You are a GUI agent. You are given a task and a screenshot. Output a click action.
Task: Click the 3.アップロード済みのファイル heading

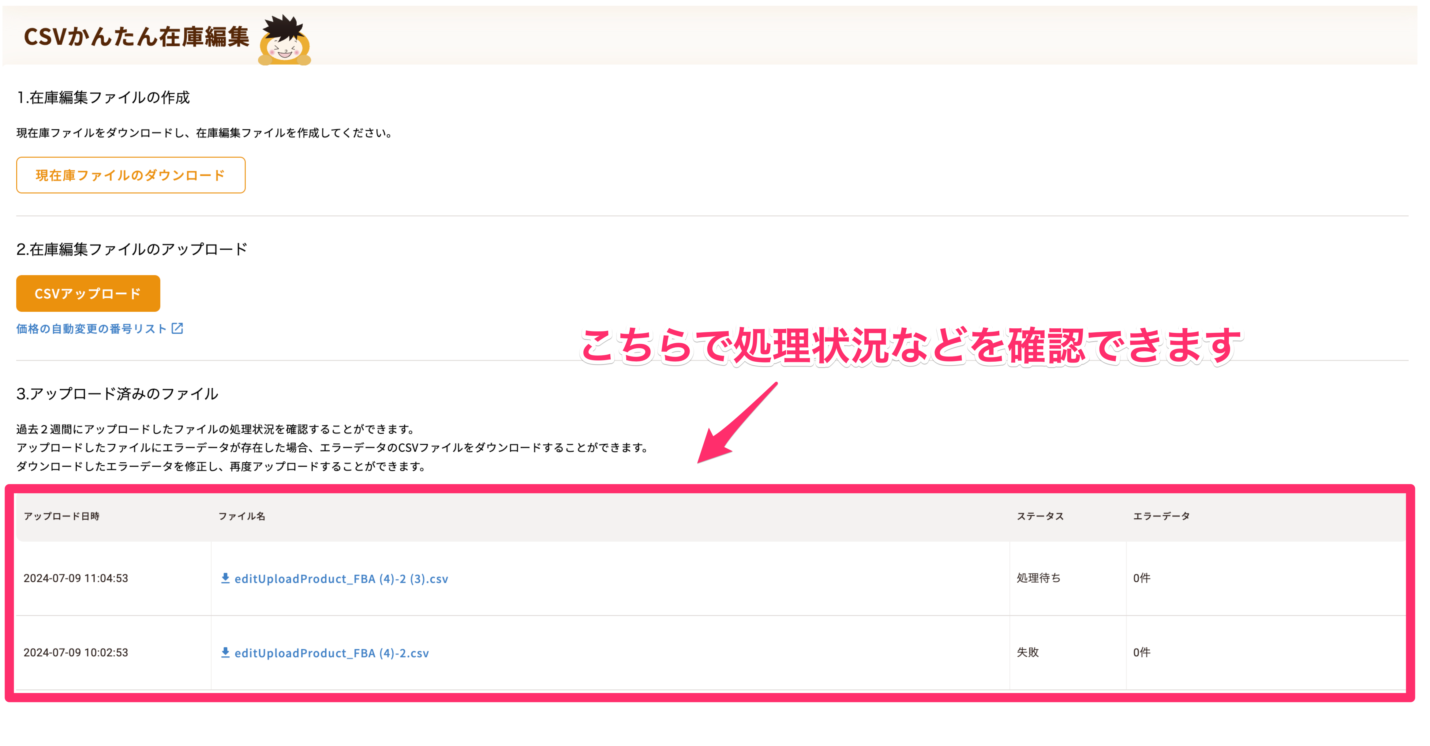coord(118,394)
